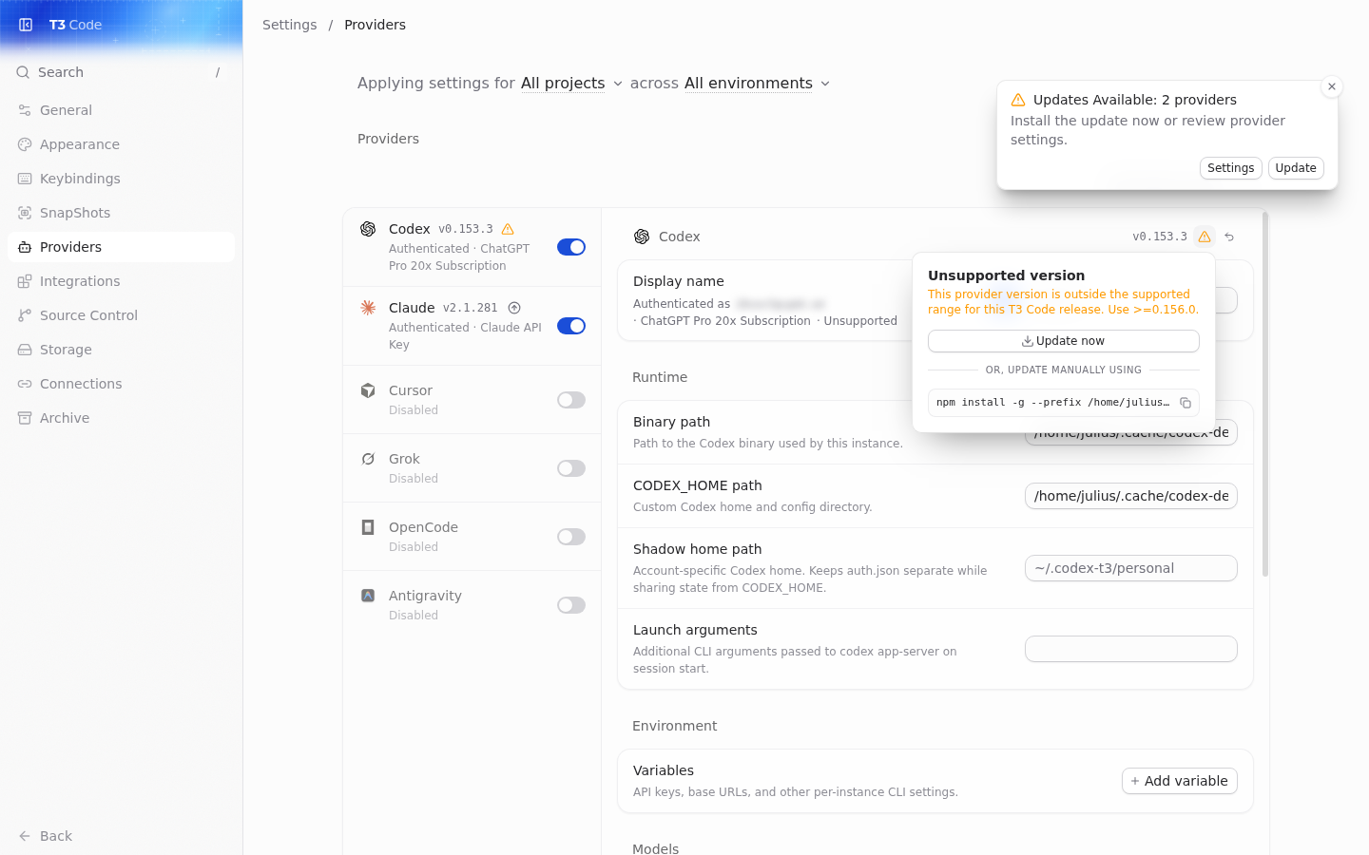Toggle the Codex provider switch
Viewport: 1369px width, 855px height.
[x=571, y=247]
